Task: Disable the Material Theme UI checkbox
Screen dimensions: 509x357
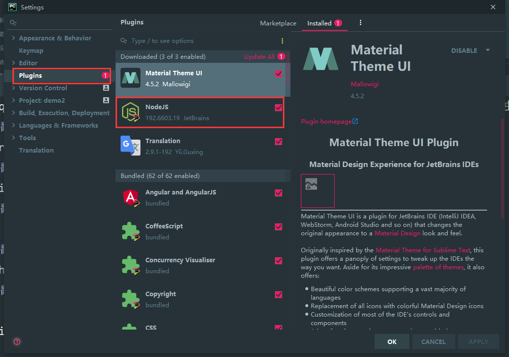Action: (x=278, y=74)
